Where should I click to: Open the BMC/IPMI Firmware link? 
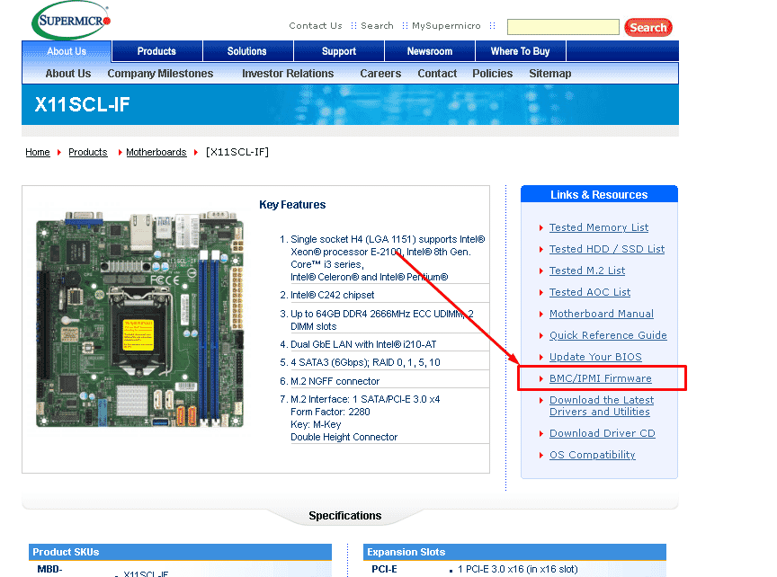point(601,378)
